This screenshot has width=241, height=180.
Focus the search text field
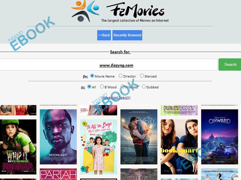coord(108,64)
